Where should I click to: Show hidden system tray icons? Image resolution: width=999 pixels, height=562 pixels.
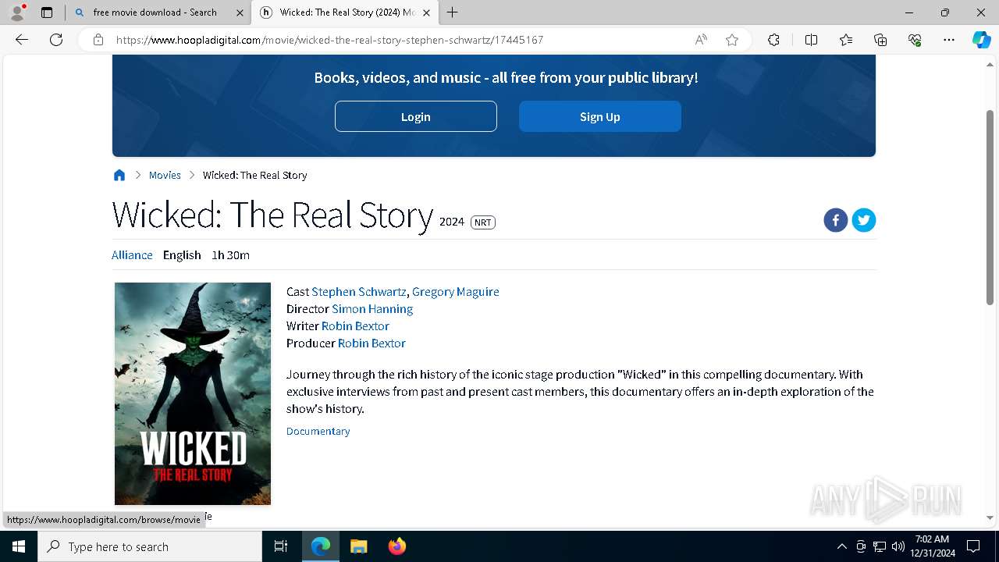pyautogui.click(x=841, y=546)
